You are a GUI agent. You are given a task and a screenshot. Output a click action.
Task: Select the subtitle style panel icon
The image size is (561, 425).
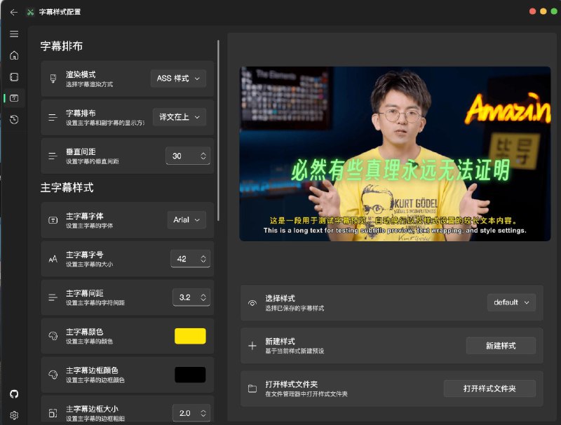pos(13,98)
